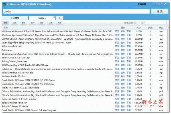Download Baidu antivirus Falco.rar
This screenshot has width=171, height=114.
pos(129,103)
